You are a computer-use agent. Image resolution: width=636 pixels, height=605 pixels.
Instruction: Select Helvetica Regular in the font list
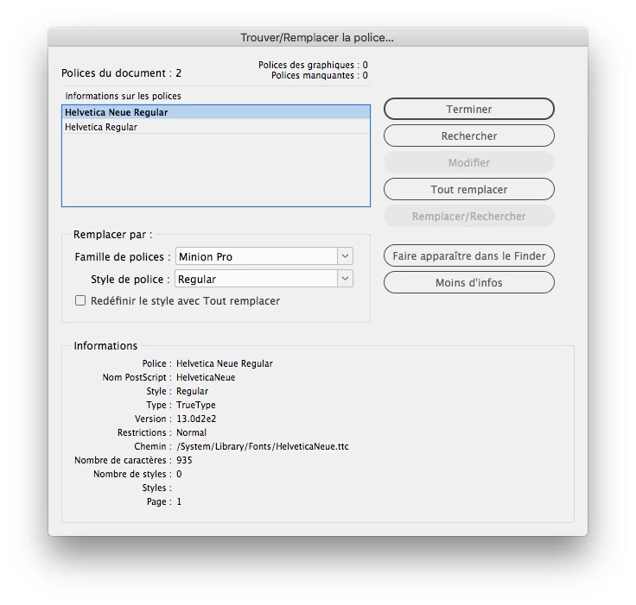(x=216, y=127)
